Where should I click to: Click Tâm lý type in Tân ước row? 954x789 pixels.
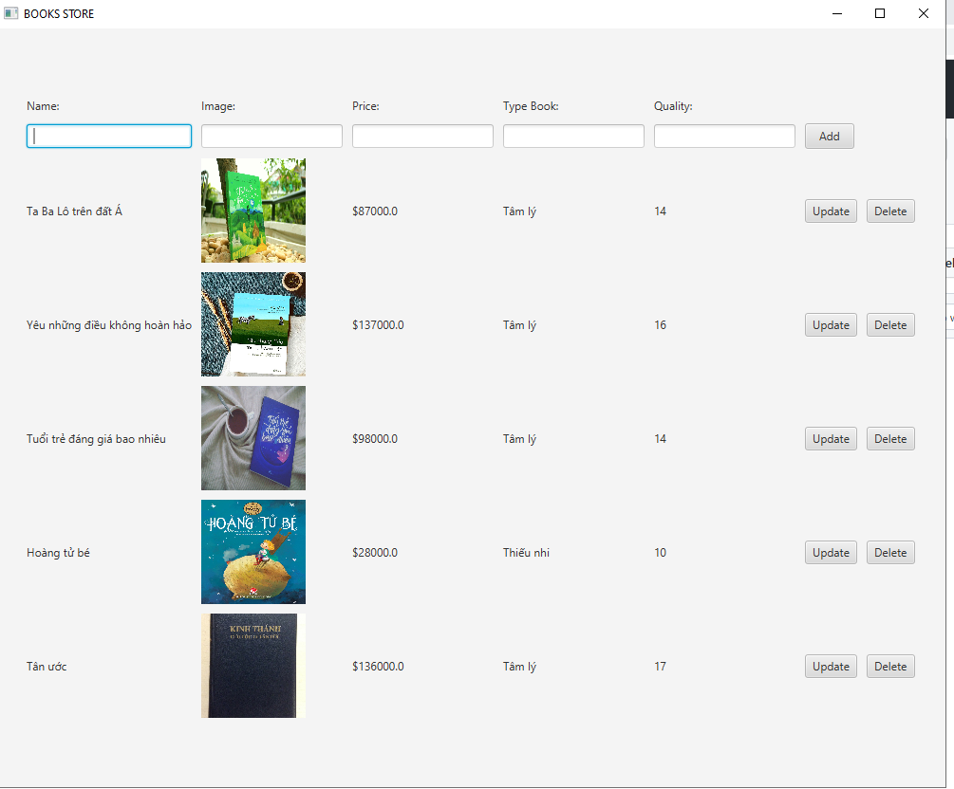point(519,667)
